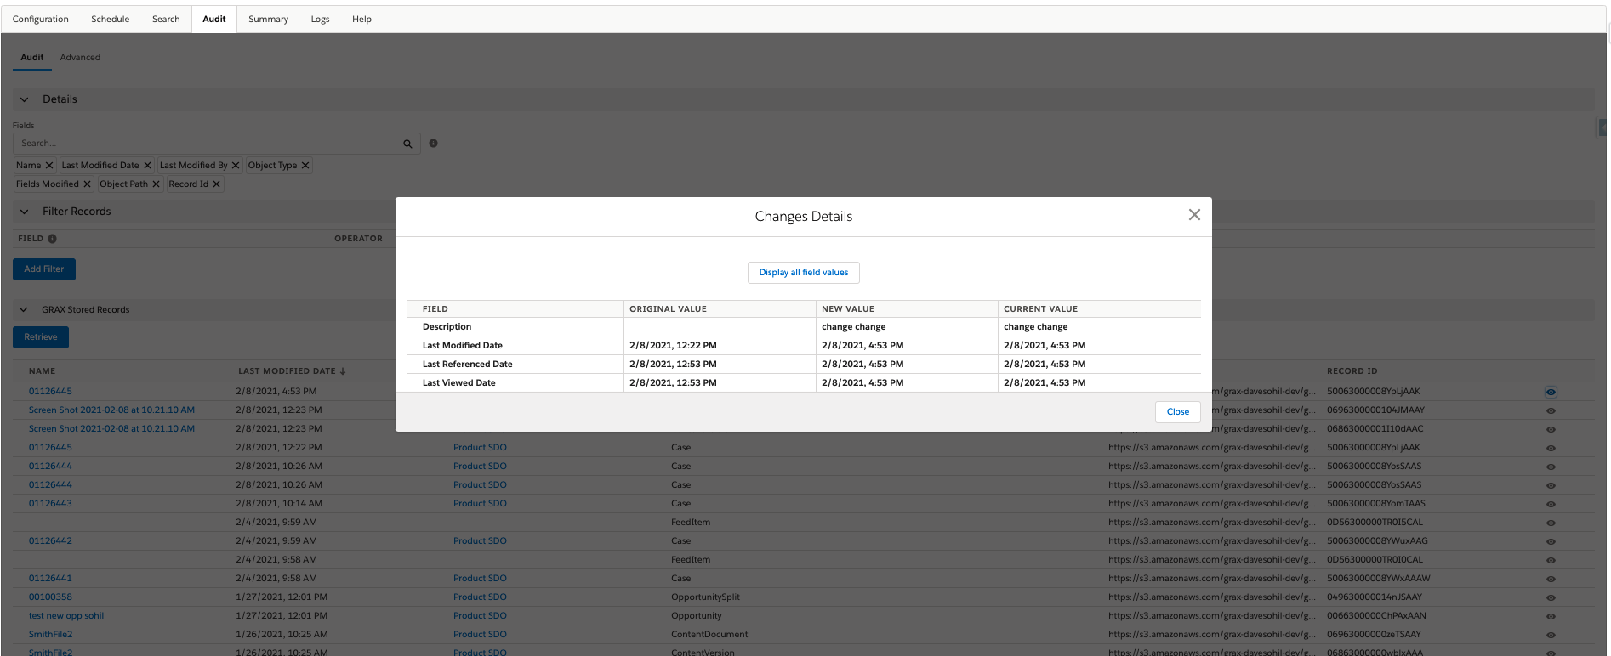Click eye icon for record 50063000008YomTAAS
Screen dimensions: 1611x656
(1551, 505)
